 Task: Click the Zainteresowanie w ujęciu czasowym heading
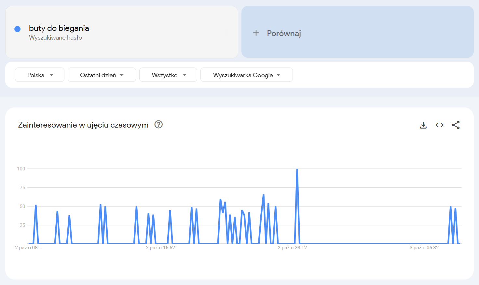click(x=83, y=125)
